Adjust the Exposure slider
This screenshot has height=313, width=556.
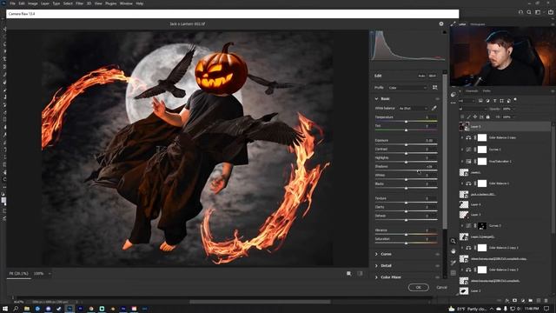tap(406, 145)
